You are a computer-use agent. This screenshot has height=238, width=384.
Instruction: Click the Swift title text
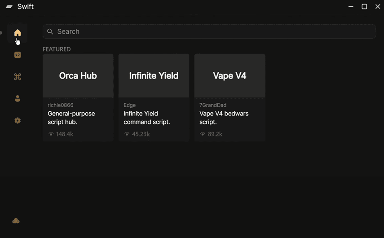click(26, 7)
